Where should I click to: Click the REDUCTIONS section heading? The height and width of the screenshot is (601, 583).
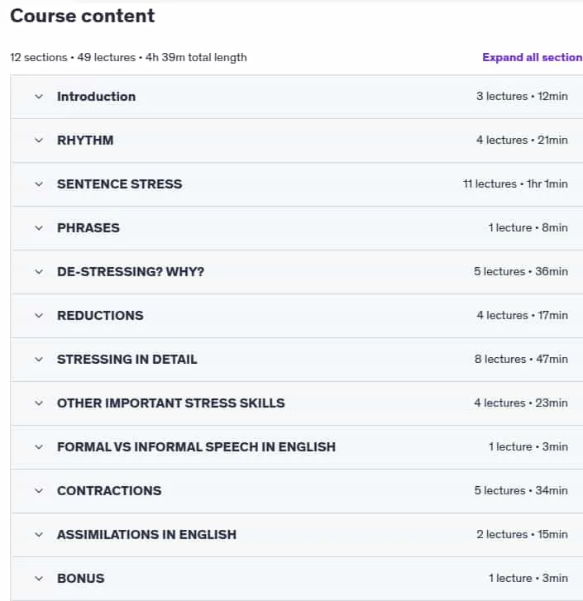click(100, 316)
